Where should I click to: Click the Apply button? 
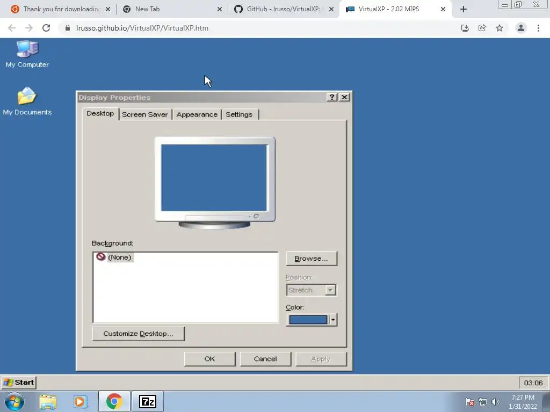coord(321,359)
